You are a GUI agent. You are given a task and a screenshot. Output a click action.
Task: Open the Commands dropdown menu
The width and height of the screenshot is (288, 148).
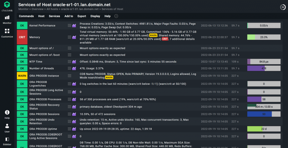pos(26,16)
